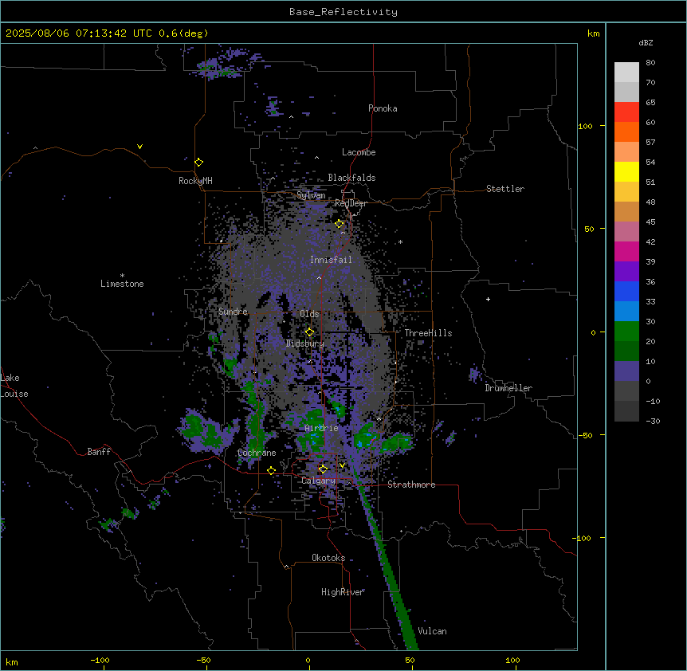Screen dimensions: 687x671
Task: Click the yellow V marker northeast of Calgary
Action: pyautogui.click(x=342, y=465)
